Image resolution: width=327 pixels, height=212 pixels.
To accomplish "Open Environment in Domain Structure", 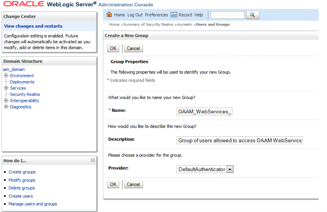I will point(22,76).
